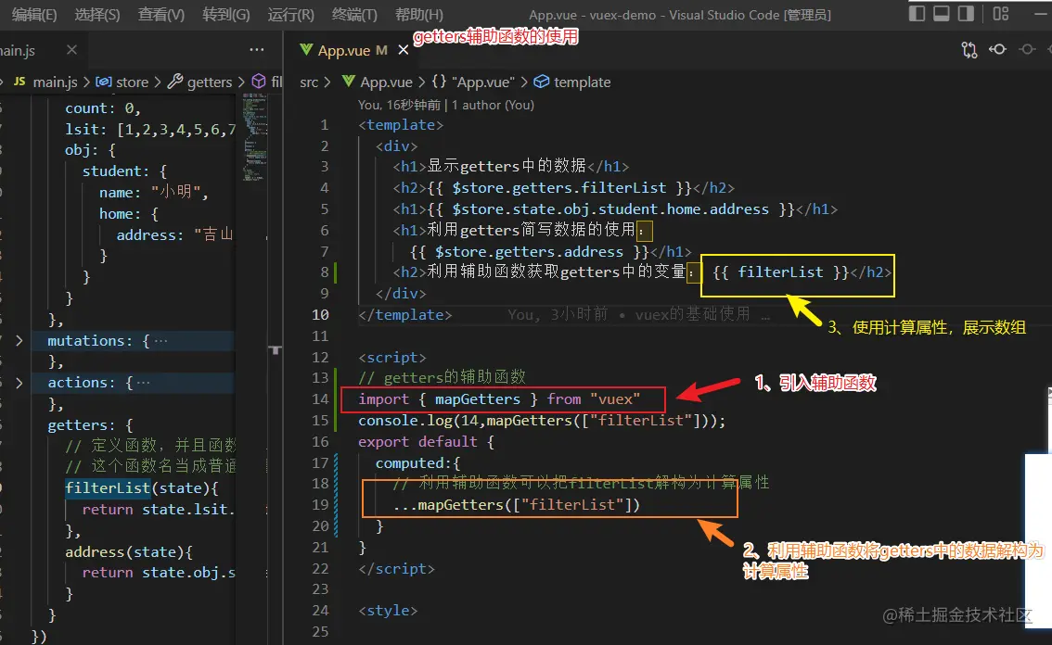The image size is (1052, 645).
Task: Click the Vue logo on App.vue tab
Action: pos(306,50)
